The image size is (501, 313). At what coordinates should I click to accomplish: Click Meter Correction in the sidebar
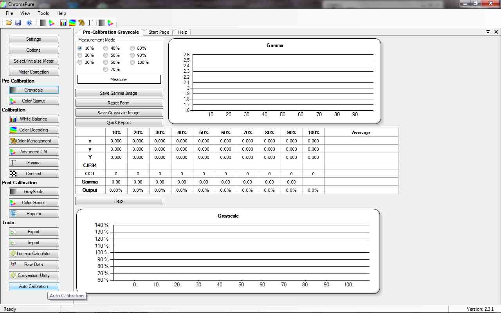pos(34,72)
